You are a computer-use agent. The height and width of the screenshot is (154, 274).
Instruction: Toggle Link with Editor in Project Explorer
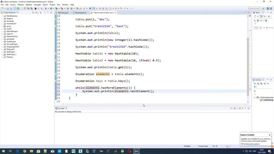click(x=36, y=13)
